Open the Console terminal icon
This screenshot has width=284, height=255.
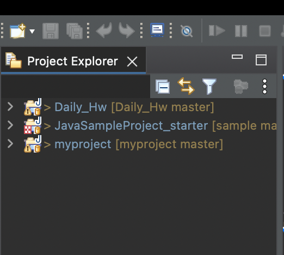pos(157,30)
